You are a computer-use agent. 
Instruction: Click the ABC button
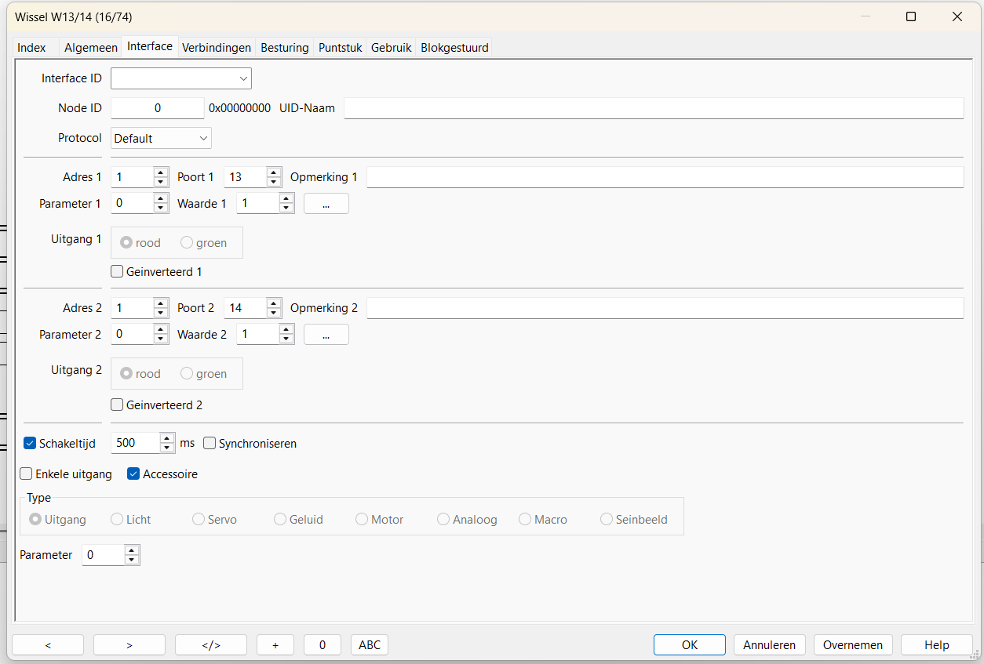coord(370,645)
